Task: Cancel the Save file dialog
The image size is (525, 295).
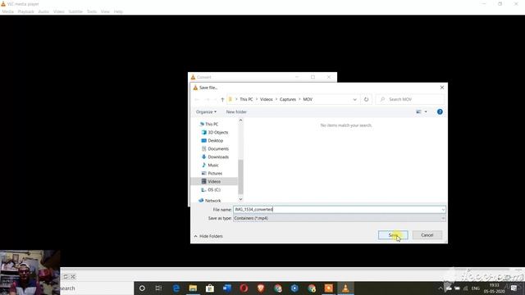Action: coord(427,235)
